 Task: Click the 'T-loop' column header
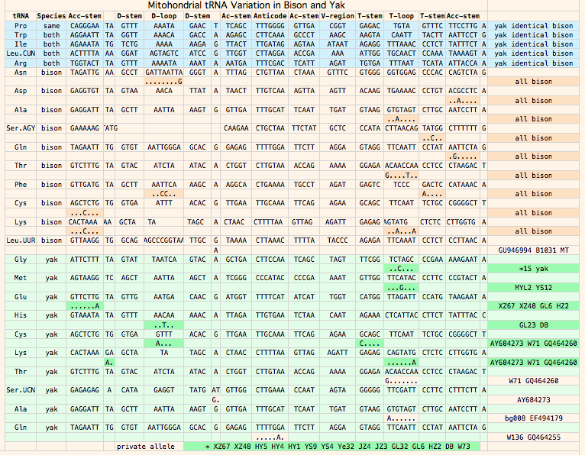pos(401,16)
